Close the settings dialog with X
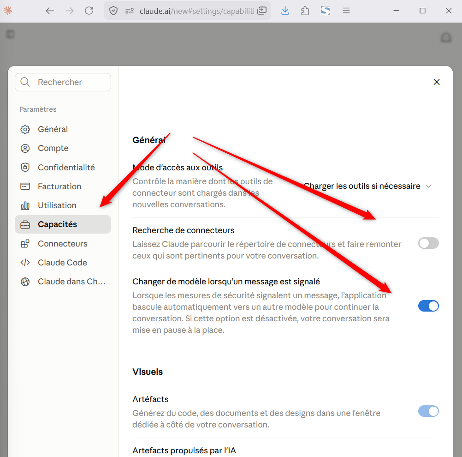The image size is (462, 457). 436,82
